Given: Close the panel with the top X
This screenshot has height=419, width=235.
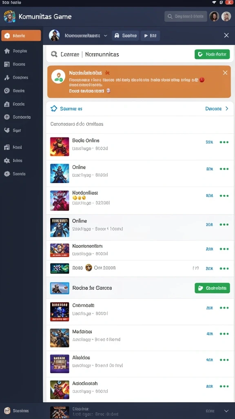Looking at the screenshot, I should tap(226, 35).
